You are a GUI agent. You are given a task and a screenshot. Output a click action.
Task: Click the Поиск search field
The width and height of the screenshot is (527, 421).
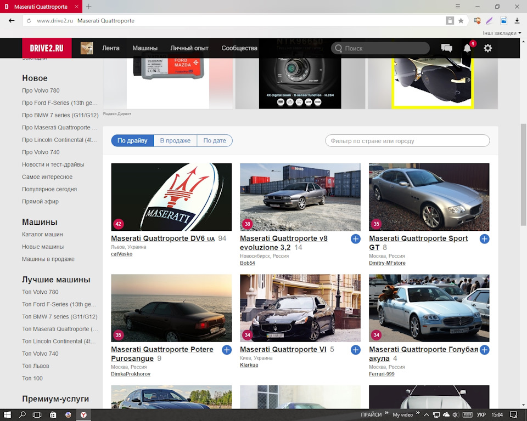tap(380, 48)
